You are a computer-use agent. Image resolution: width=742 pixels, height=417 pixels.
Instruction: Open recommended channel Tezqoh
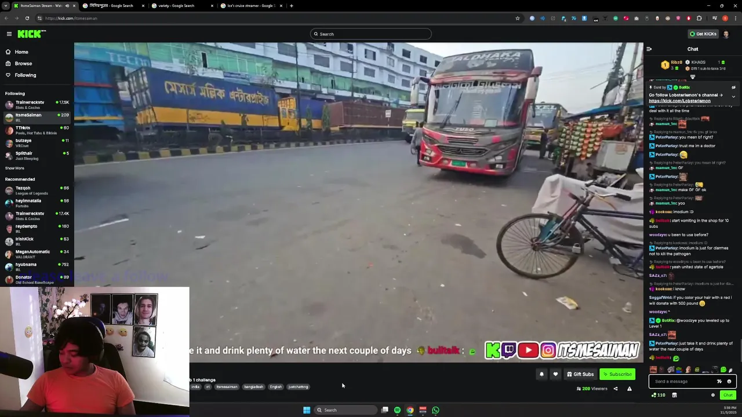point(37,191)
